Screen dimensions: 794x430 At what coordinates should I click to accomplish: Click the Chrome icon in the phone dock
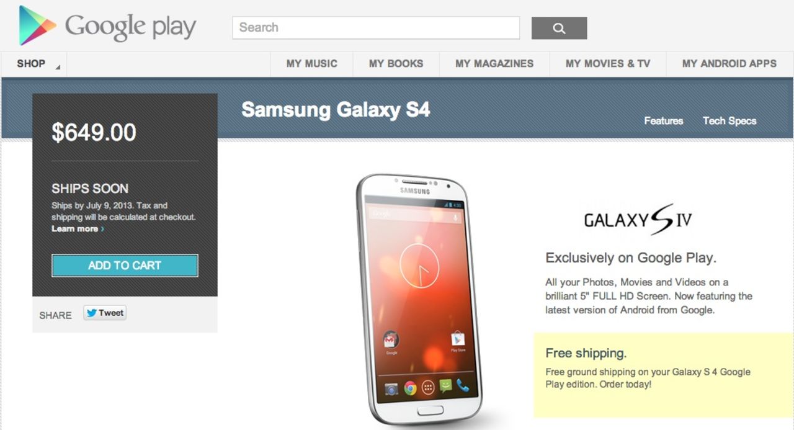click(409, 388)
